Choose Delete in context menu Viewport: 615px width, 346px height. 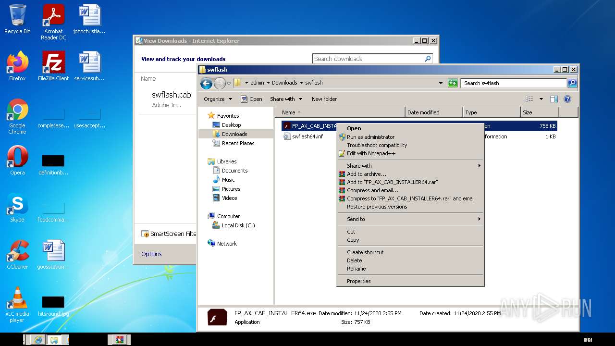pos(410,260)
